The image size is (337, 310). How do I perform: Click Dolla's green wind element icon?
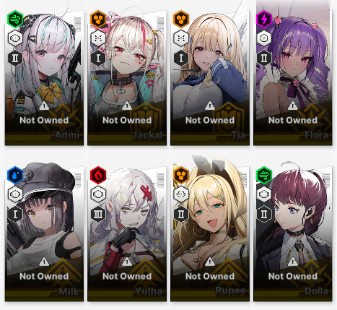(x=264, y=175)
